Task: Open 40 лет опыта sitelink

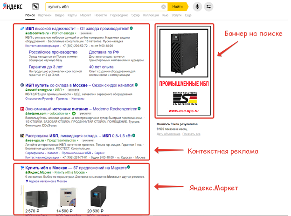Action: [101, 67]
